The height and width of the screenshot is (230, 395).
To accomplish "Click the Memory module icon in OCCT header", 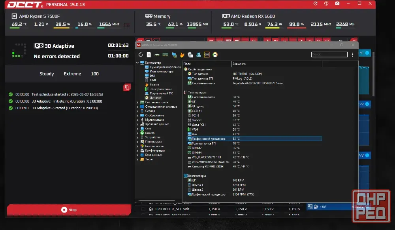I will (x=149, y=16).
